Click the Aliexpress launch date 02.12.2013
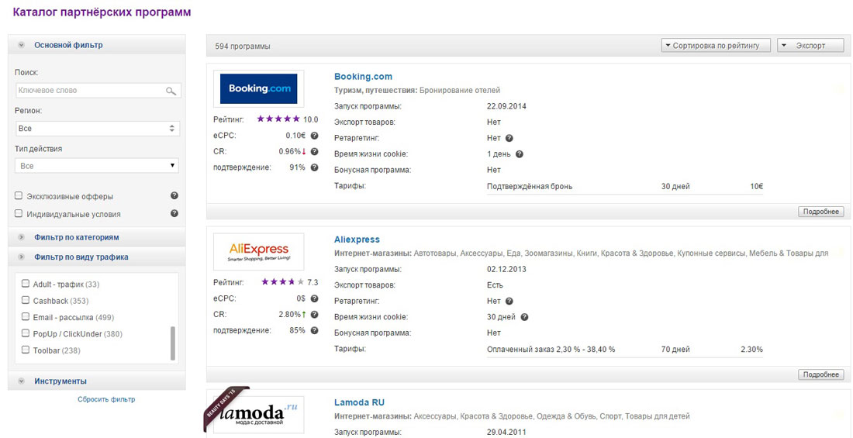This screenshot has width=853, height=438. tap(507, 269)
